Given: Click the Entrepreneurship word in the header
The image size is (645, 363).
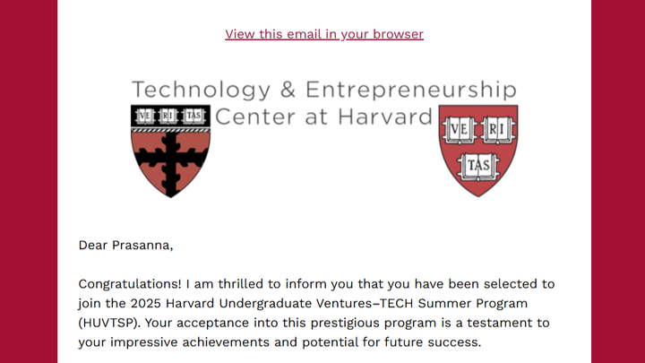Looking at the screenshot, I should click(x=411, y=90).
